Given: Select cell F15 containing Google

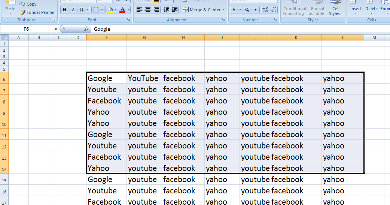Looking at the screenshot, I should click(106, 180).
